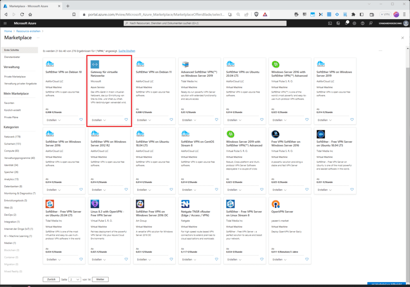This screenshot has height=287, width=410.
Task: Click the Windows Server 2016 with SoftEther icon
Action: coord(275,64)
